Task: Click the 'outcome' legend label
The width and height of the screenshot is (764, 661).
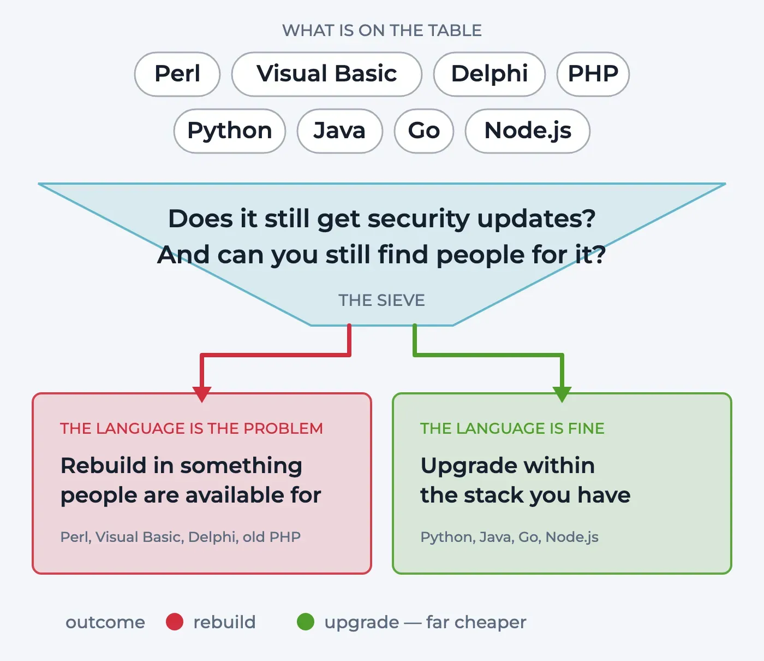Action: [105, 622]
